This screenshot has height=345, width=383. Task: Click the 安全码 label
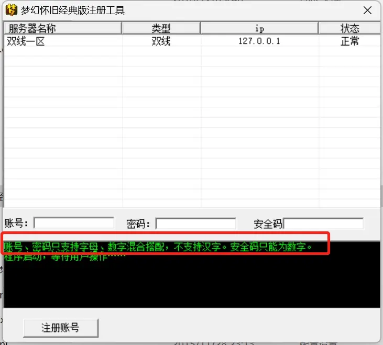coord(268,224)
